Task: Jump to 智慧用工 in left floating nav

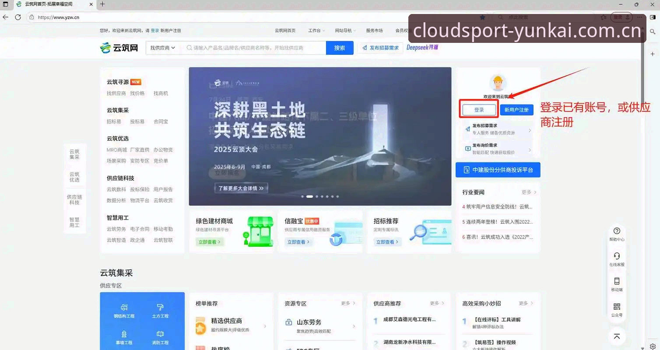Action: 74,222
